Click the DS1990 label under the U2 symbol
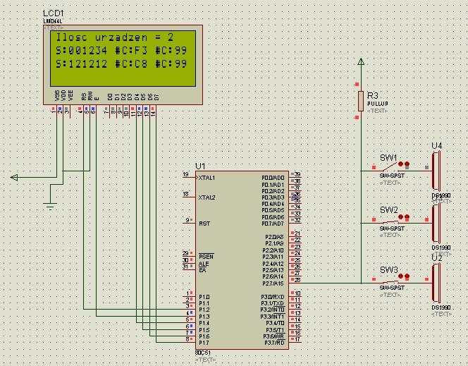 click(x=441, y=307)
